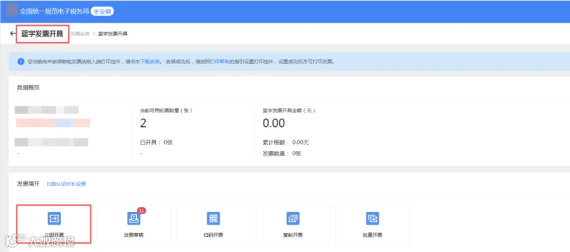Click the 蓝字发票开具金额（元） label

click(289, 111)
